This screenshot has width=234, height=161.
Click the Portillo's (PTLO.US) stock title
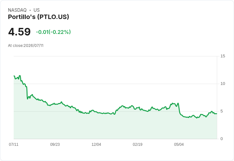(x=38, y=17)
